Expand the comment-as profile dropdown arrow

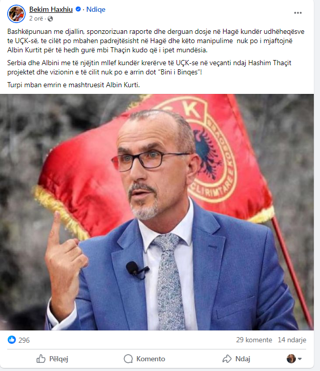[299, 359]
